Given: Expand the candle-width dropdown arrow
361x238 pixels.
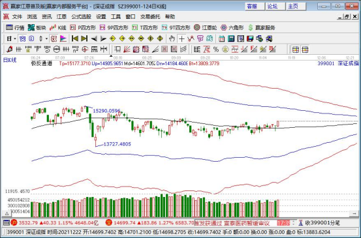Looking at the screenshot, I should (46, 38).
